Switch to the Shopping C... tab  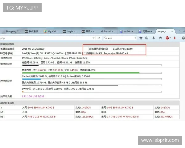(x=13, y=31)
